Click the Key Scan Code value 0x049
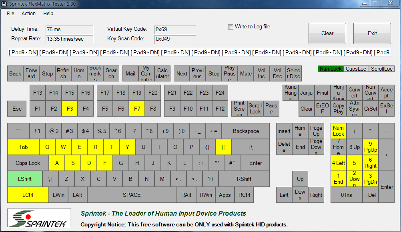This screenshot has width=401, height=232. 175,39
